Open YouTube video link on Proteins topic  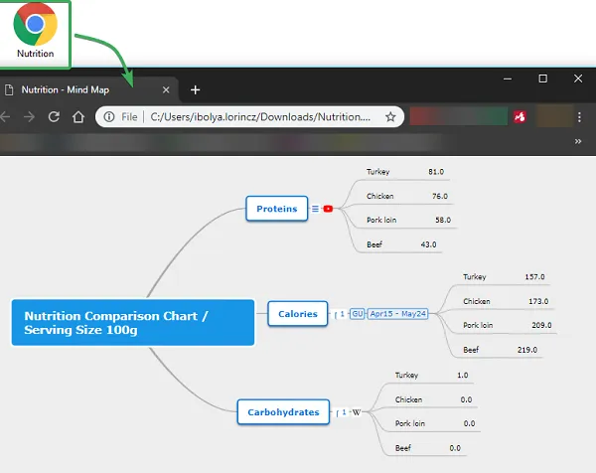coord(328,209)
